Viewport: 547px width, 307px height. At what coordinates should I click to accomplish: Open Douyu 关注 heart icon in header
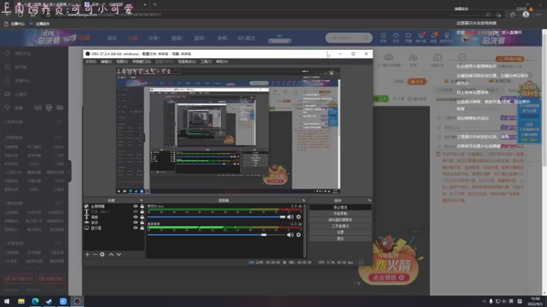(396, 38)
